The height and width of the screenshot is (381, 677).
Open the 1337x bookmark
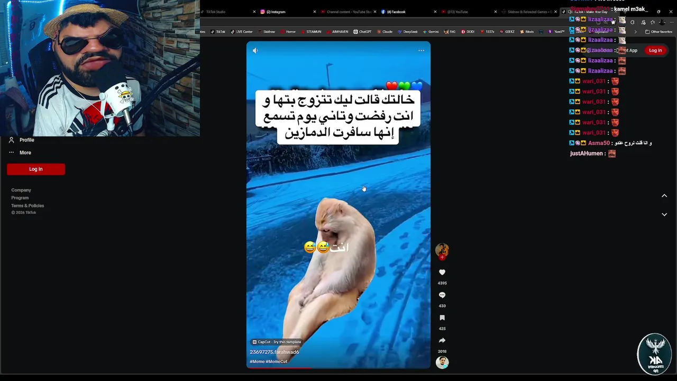click(x=487, y=32)
